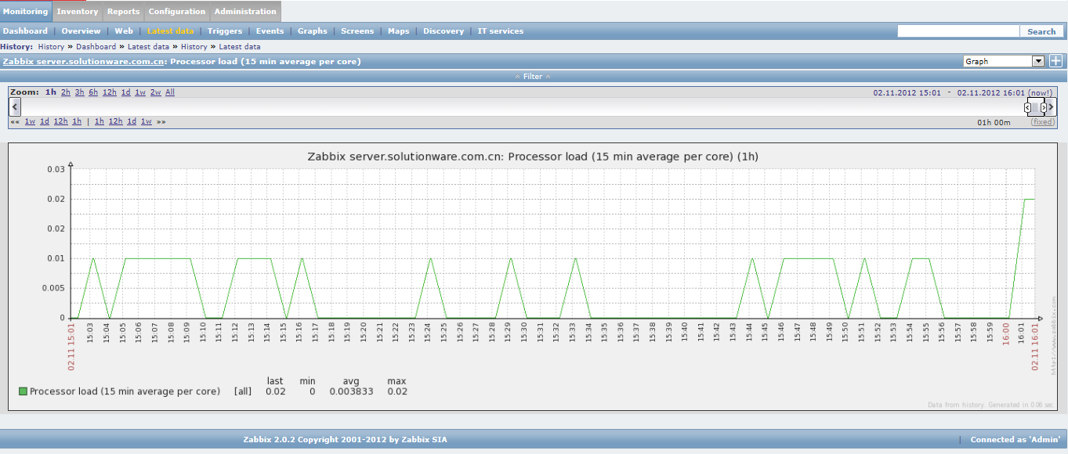
Task: Go to the Screens submenu
Action: (x=357, y=31)
